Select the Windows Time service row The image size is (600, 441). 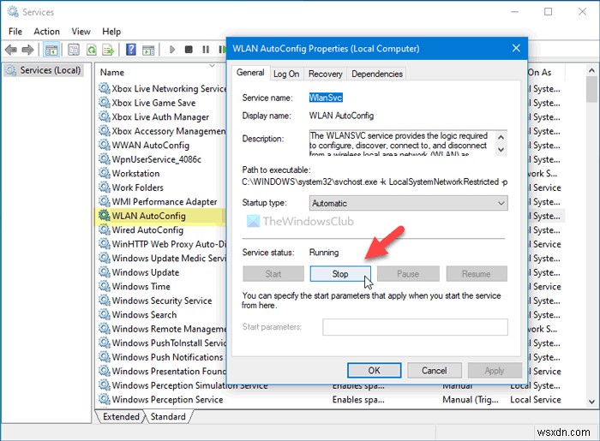coord(161,286)
